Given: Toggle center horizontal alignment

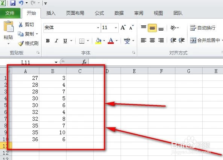Looking at the screenshot, I should click(x=152, y=40).
